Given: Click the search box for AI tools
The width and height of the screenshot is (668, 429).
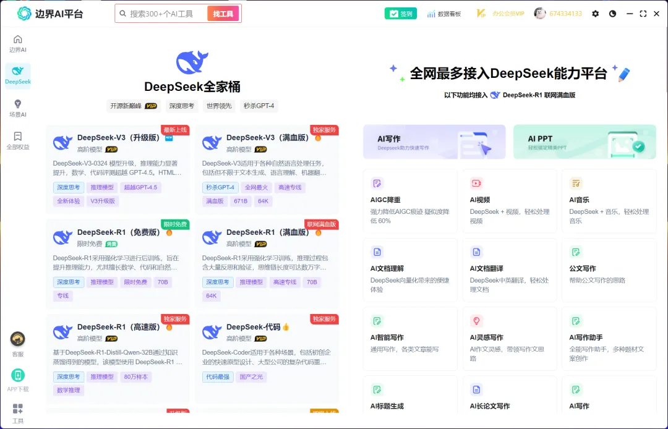Looking at the screenshot, I should click(161, 14).
